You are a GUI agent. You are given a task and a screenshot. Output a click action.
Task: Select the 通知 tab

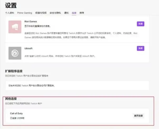66,13
